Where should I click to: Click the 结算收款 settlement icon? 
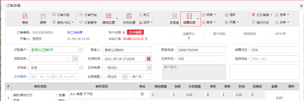[x=189, y=16]
